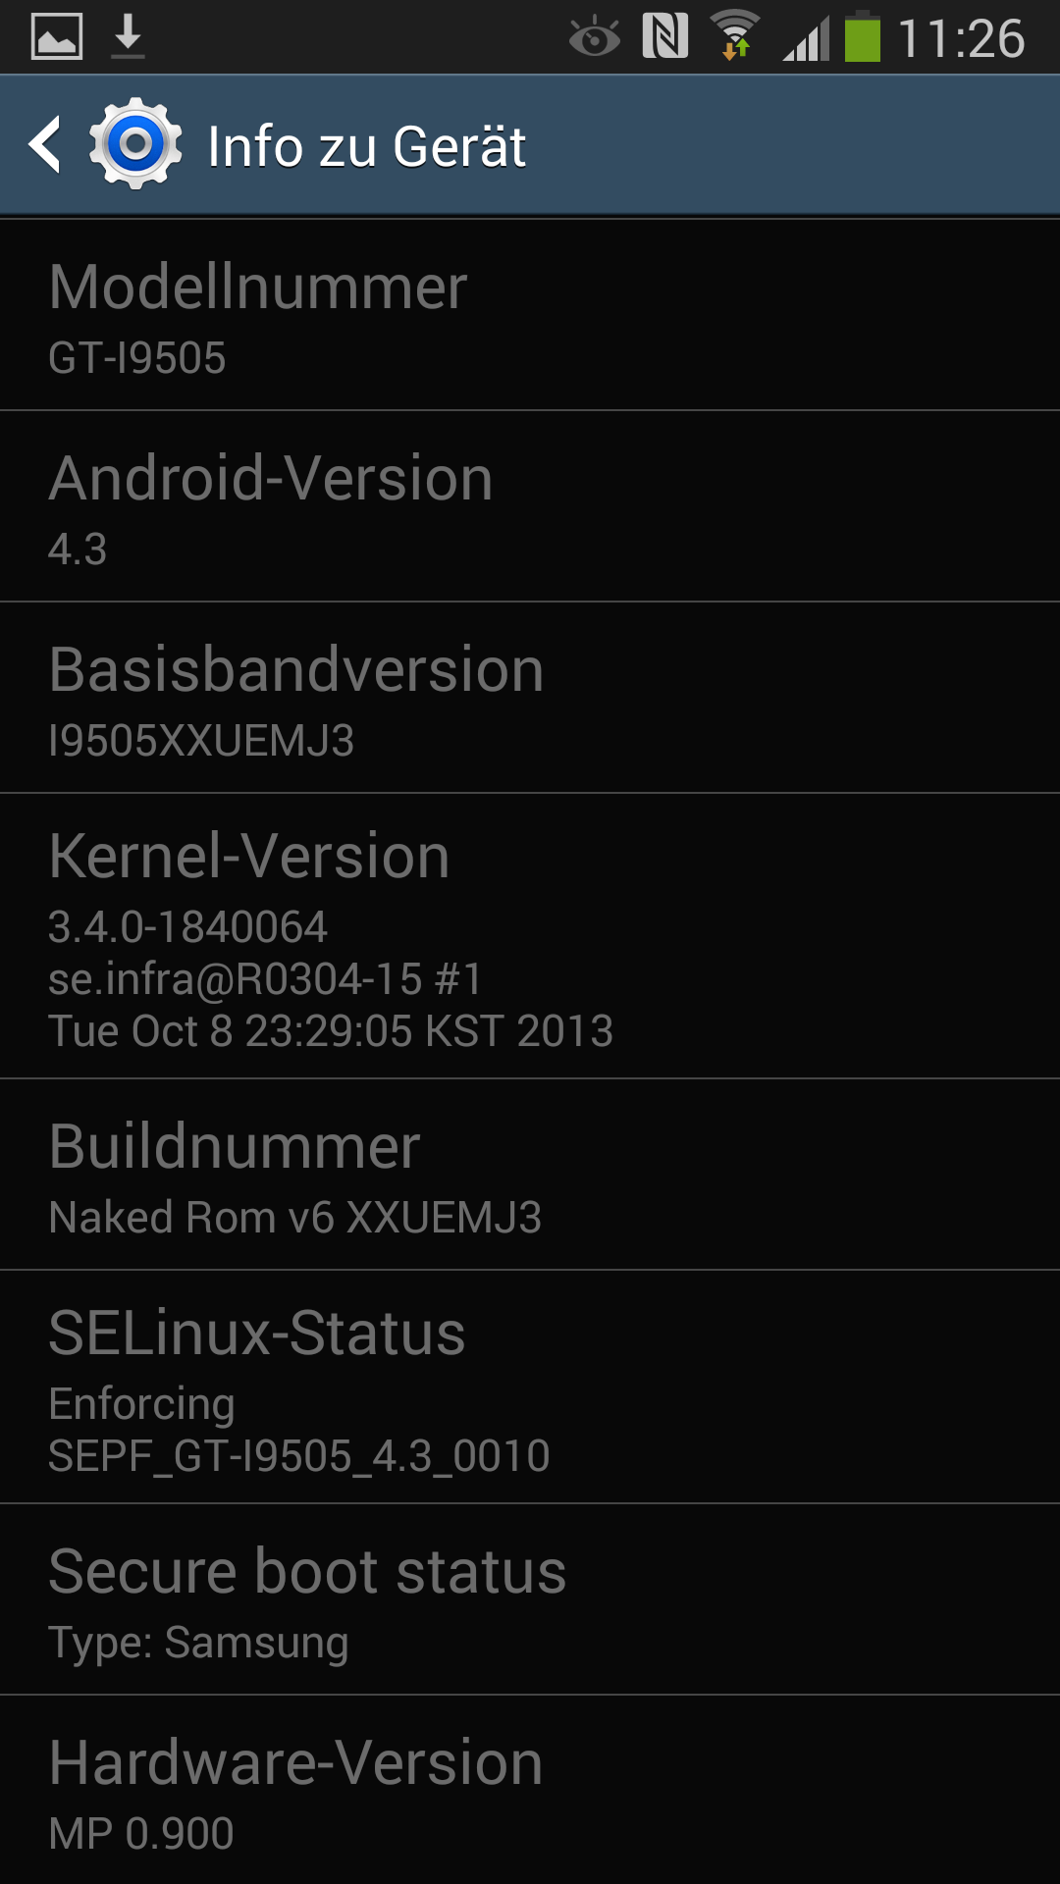Tap the NFC status icon
This screenshot has height=1884, width=1060.
[x=665, y=36]
